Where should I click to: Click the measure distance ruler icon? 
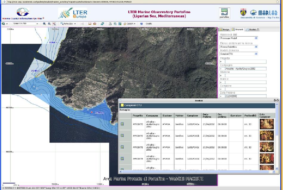(89, 23)
